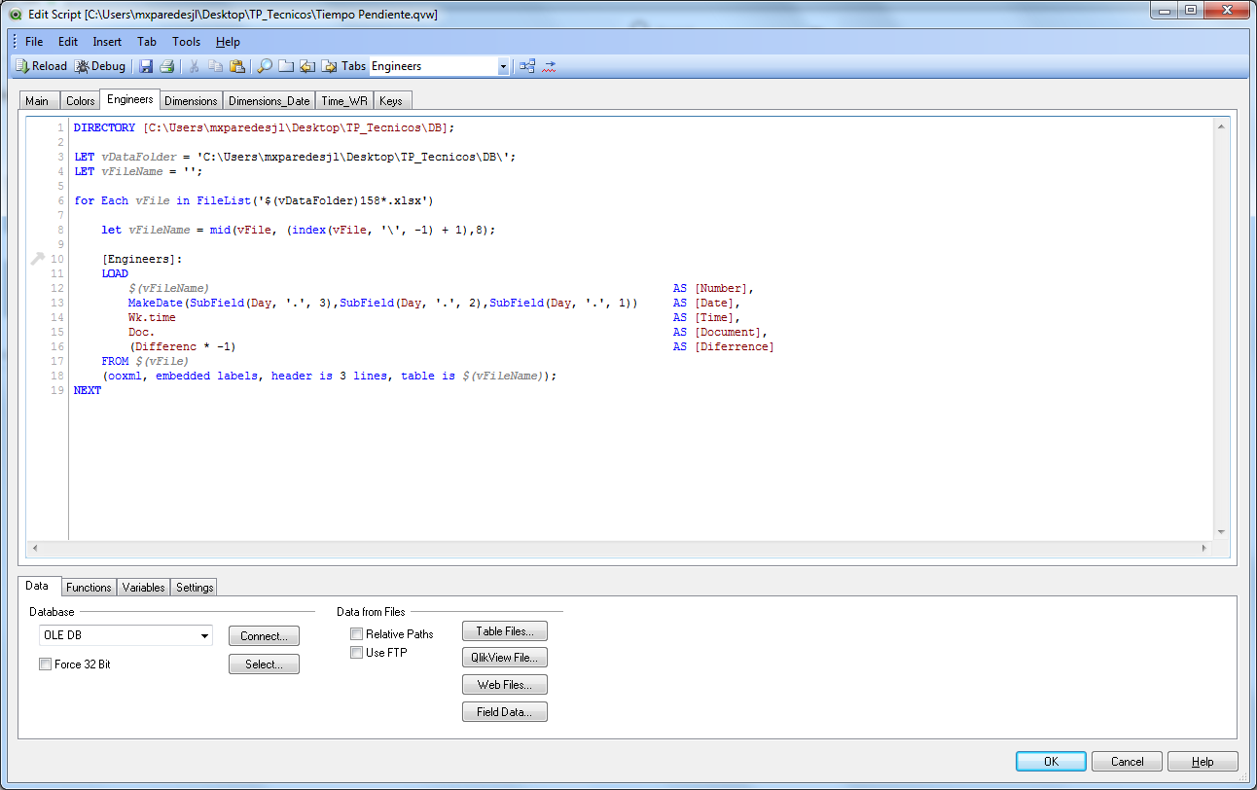
Task: Click the Field Data... button
Action: (x=505, y=711)
